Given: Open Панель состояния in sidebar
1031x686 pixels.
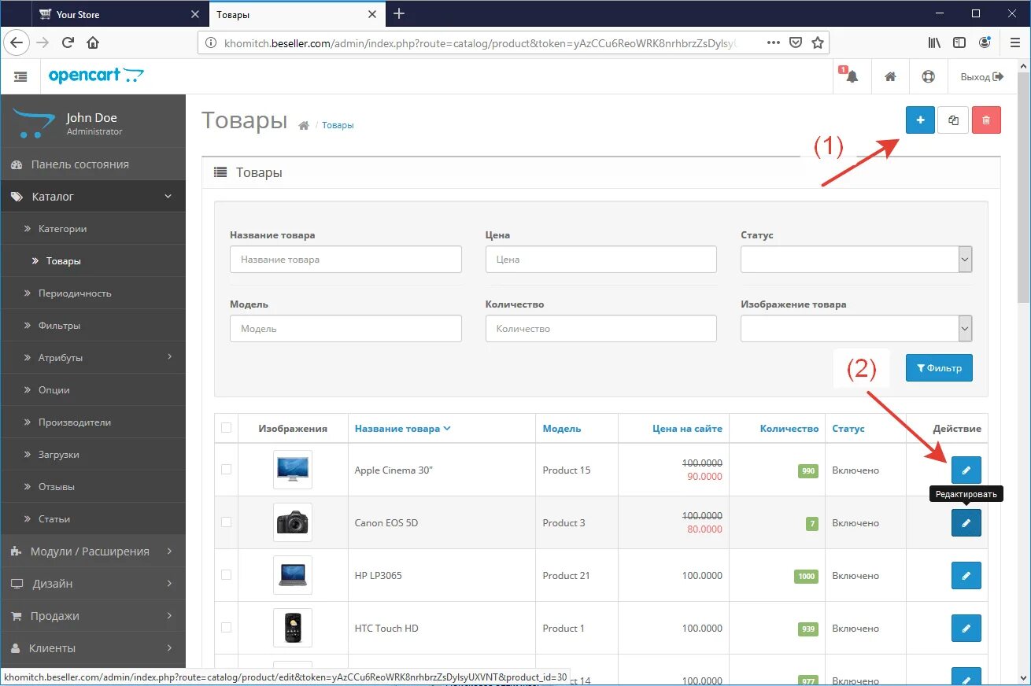Looking at the screenshot, I should (93, 164).
